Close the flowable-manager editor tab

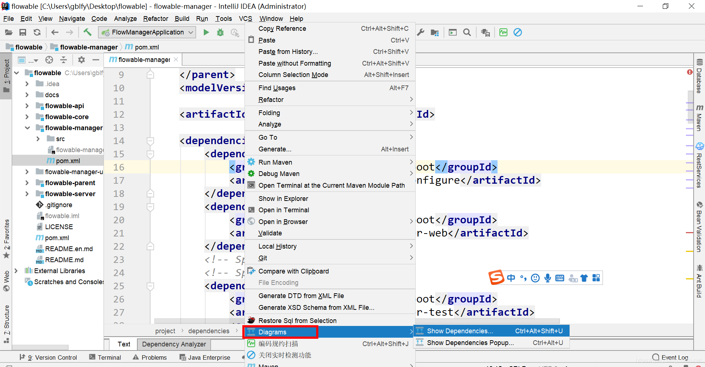[x=176, y=59]
